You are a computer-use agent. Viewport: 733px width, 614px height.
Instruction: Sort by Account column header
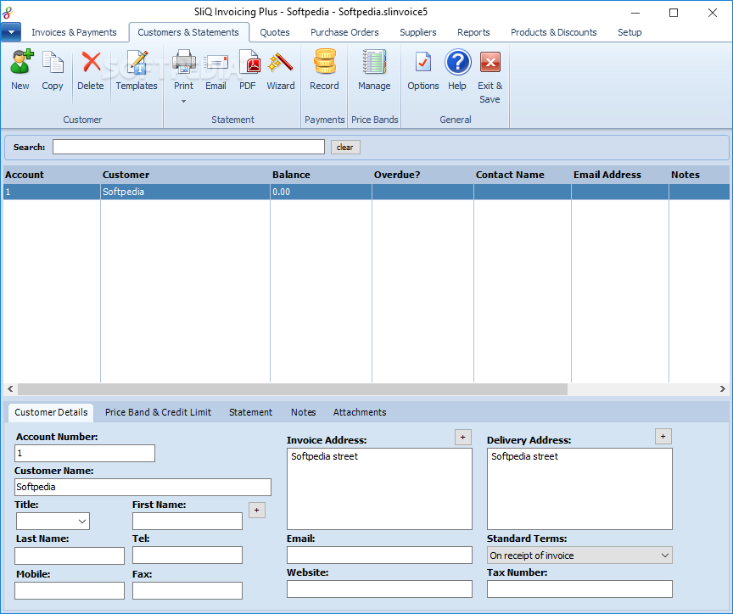click(52, 175)
